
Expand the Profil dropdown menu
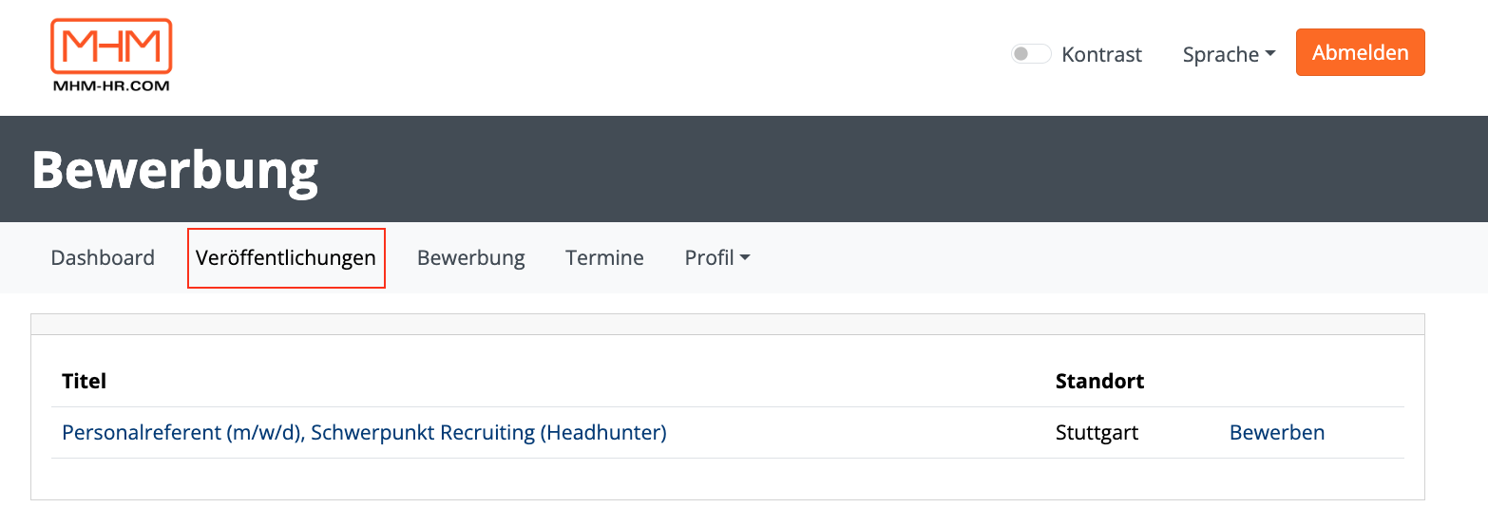point(717,257)
